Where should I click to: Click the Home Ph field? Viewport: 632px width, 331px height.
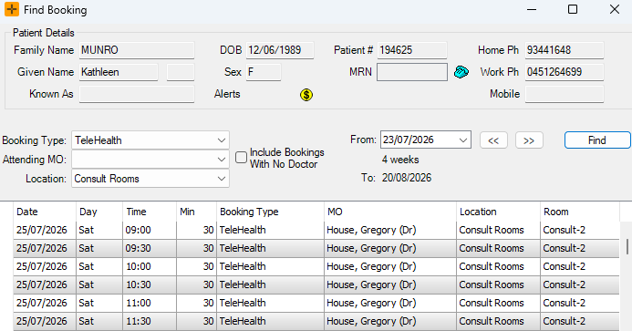565,50
